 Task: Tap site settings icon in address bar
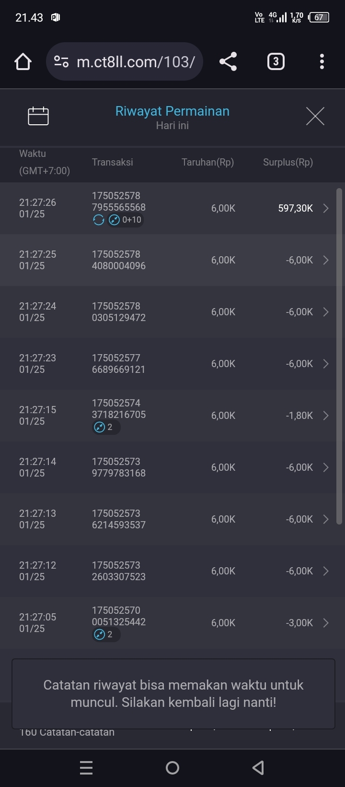(61, 61)
